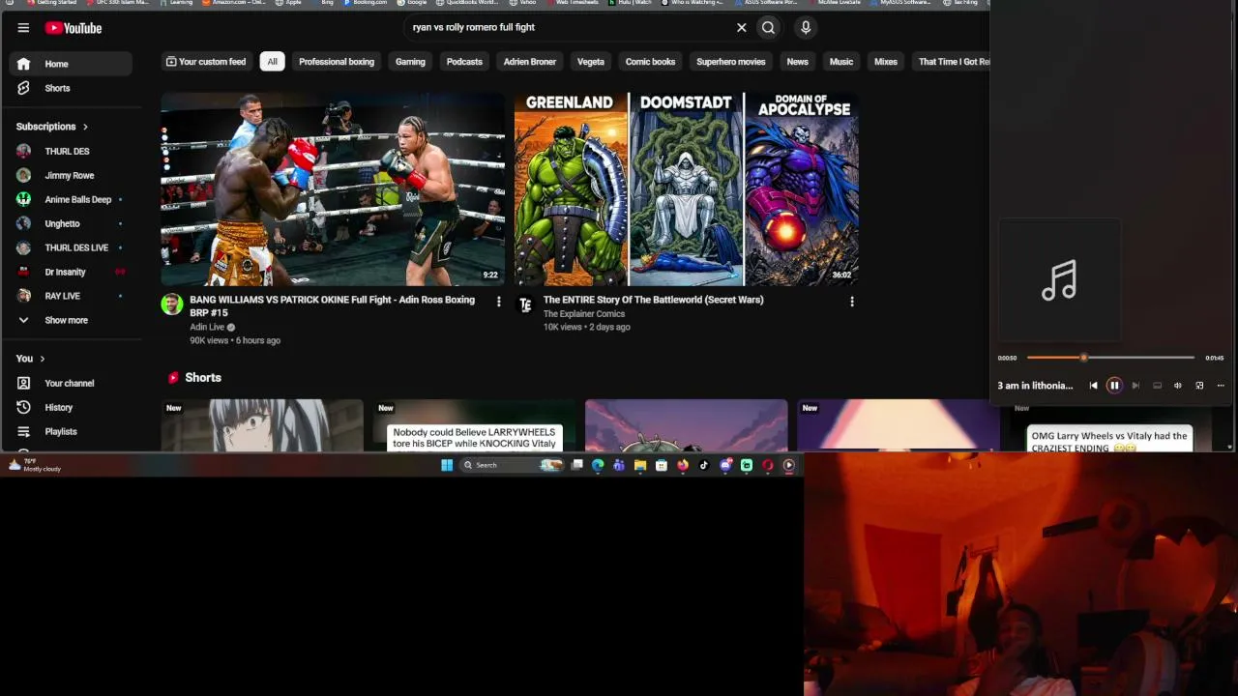Expand the Subscriptions section chevron
This screenshot has height=696, width=1238.
85,127
